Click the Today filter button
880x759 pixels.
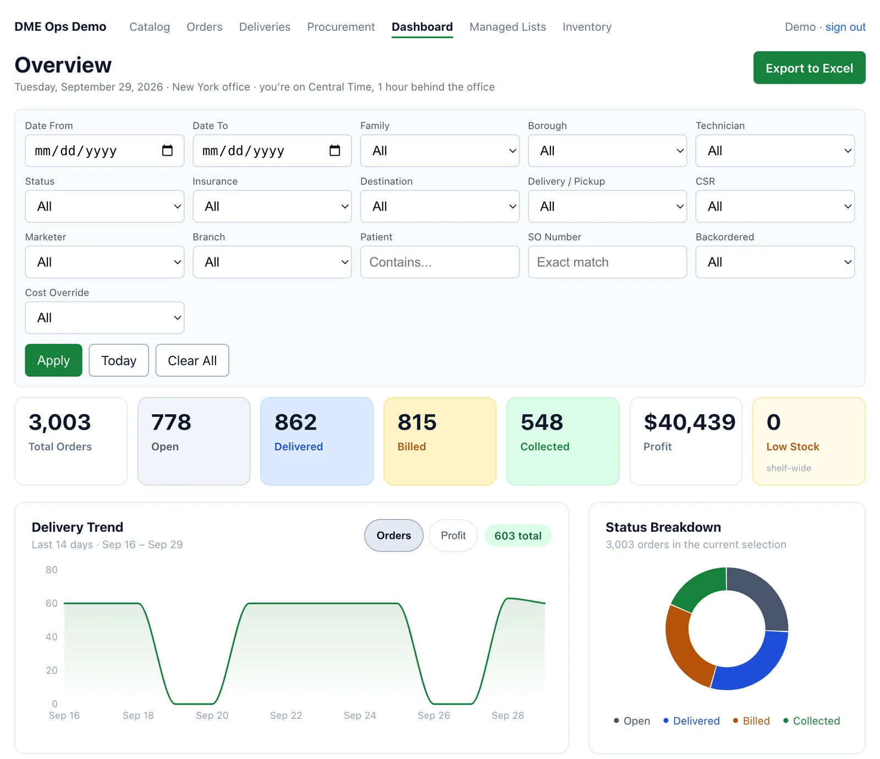pyautogui.click(x=119, y=360)
